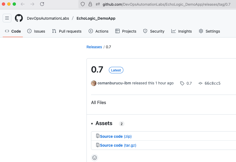The image size is (236, 162).
Task: Click the Assets count badge 2
Action: click(x=122, y=124)
